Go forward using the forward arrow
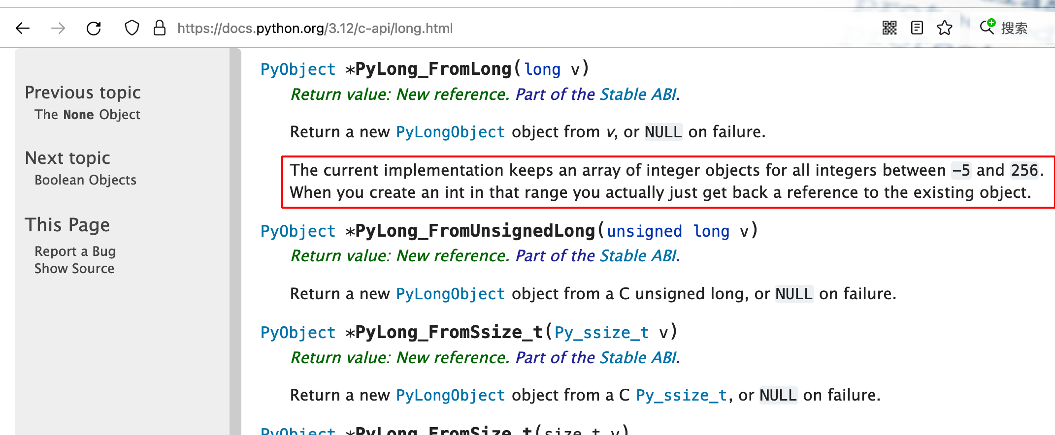This screenshot has width=1055, height=435. pyautogui.click(x=58, y=29)
